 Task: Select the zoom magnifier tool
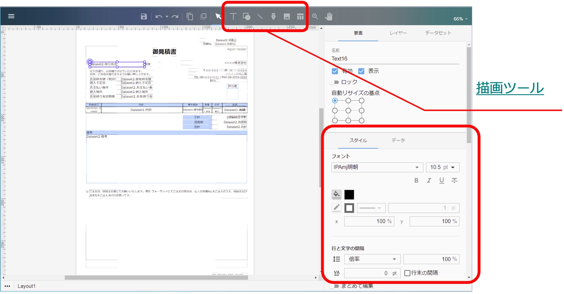coord(315,16)
